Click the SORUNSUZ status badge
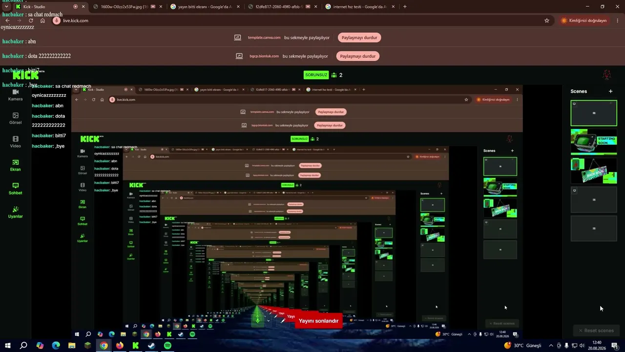Screen dimensions: 625x352 [316, 75]
